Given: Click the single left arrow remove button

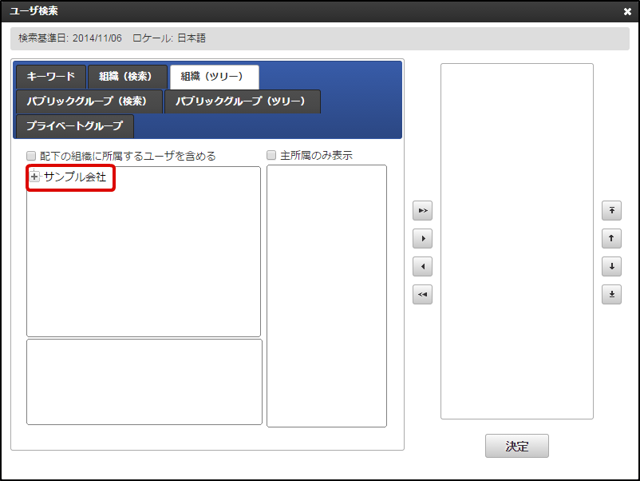Looking at the screenshot, I should (x=422, y=266).
